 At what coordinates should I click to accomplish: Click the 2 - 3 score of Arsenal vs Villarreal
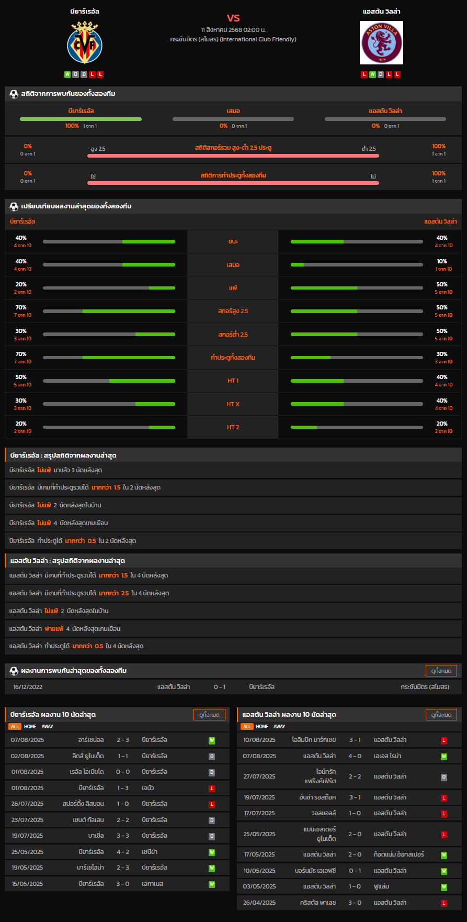[123, 740]
